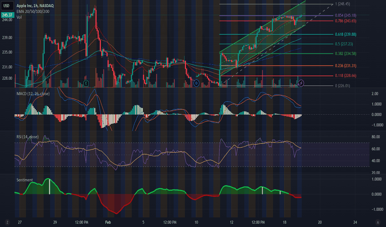Click the time axis date '12'
This screenshot has width=386, height=227.
click(x=232, y=222)
